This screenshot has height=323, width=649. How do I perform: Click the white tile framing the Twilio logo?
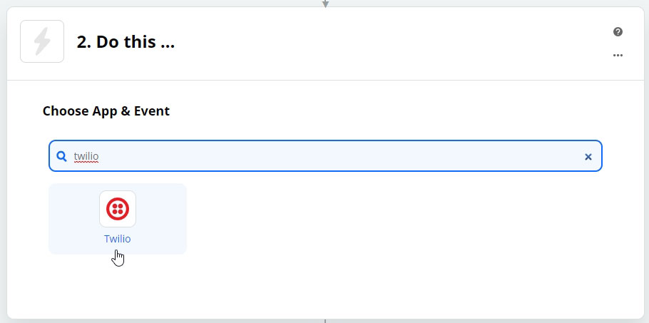118,209
